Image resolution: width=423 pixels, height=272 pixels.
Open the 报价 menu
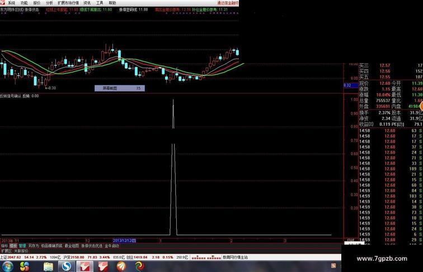pos(37,3)
